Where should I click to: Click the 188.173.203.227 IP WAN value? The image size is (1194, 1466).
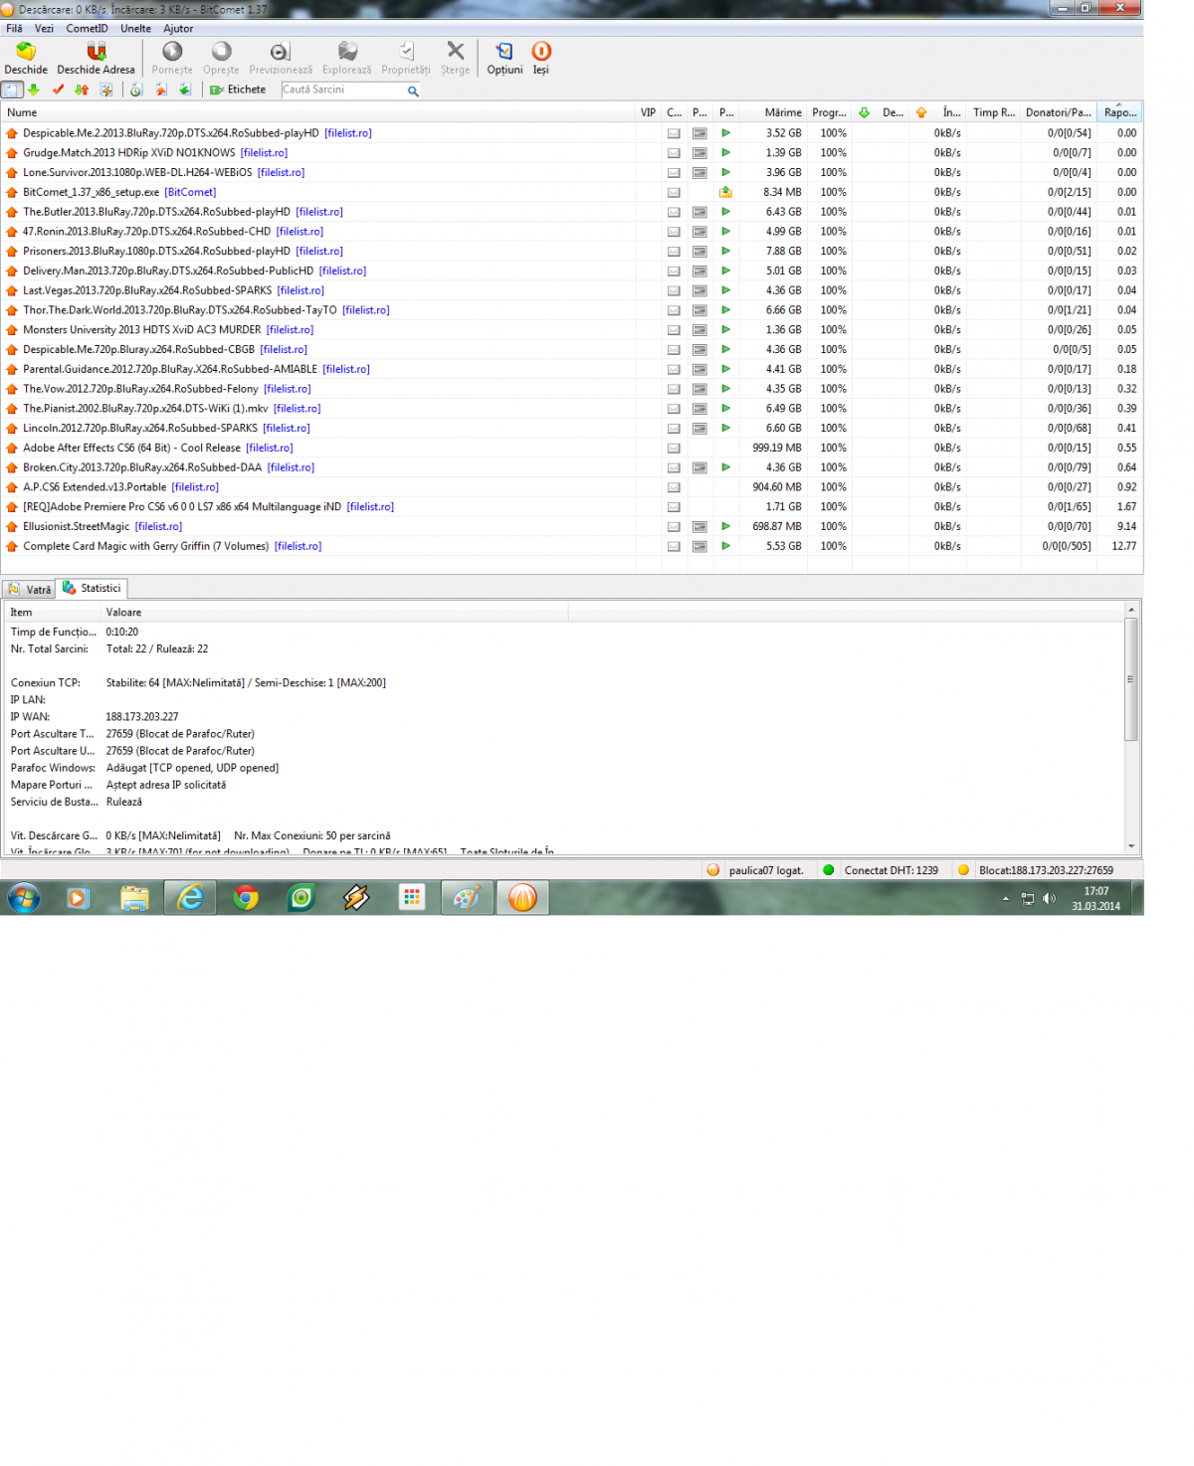click(x=142, y=716)
